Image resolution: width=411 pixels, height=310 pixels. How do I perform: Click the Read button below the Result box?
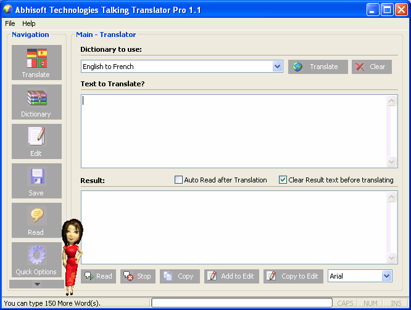point(98,276)
